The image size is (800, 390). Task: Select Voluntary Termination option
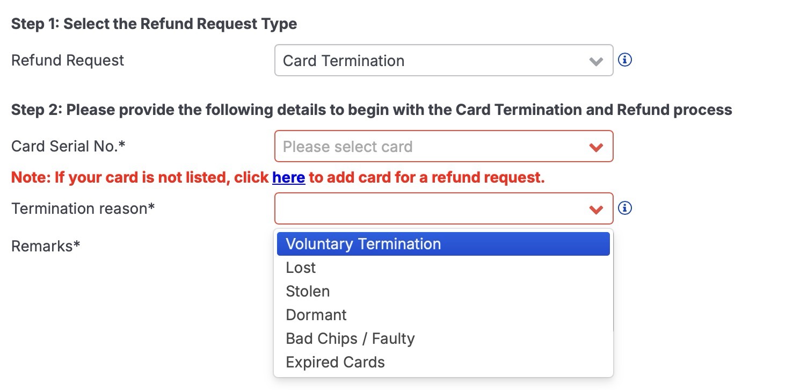pyautogui.click(x=443, y=244)
